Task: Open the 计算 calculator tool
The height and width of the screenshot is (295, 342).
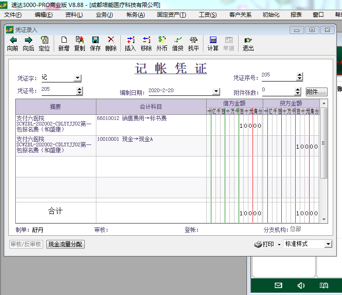Action: pyautogui.click(x=213, y=44)
